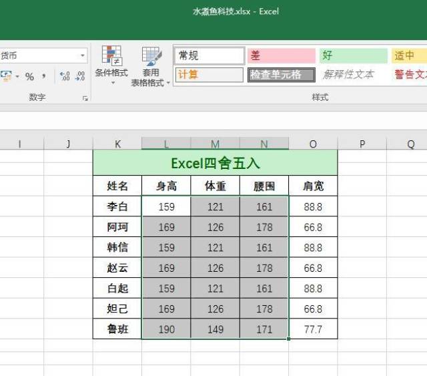Apply the 差 red cell style
The height and width of the screenshot is (376, 427).
coord(281,55)
